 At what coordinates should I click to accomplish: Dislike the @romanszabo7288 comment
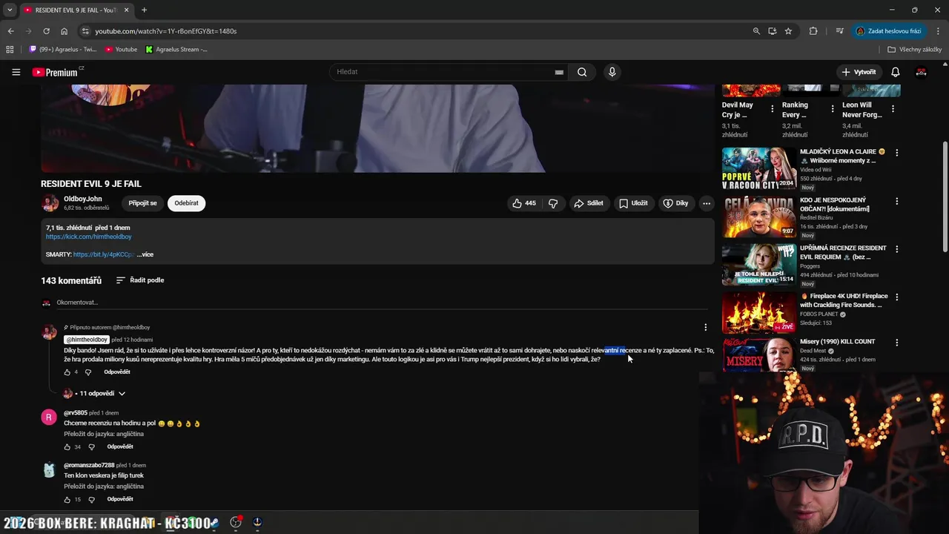[x=91, y=500]
